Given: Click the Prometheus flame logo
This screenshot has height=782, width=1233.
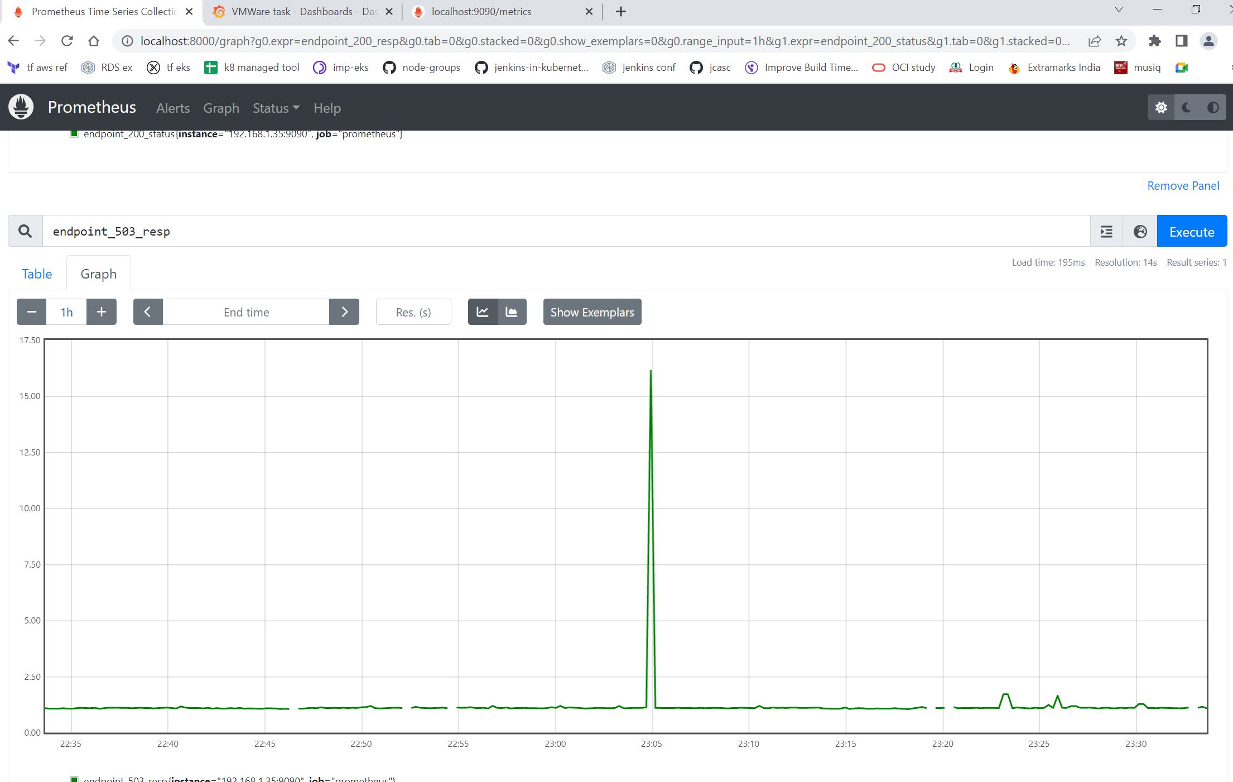Looking at the screenshot, I should pyautogui.click(x=21, y=107).
